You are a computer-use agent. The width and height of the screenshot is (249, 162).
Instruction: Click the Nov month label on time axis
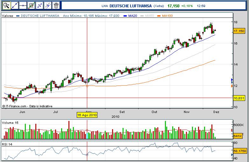point(187,112)
